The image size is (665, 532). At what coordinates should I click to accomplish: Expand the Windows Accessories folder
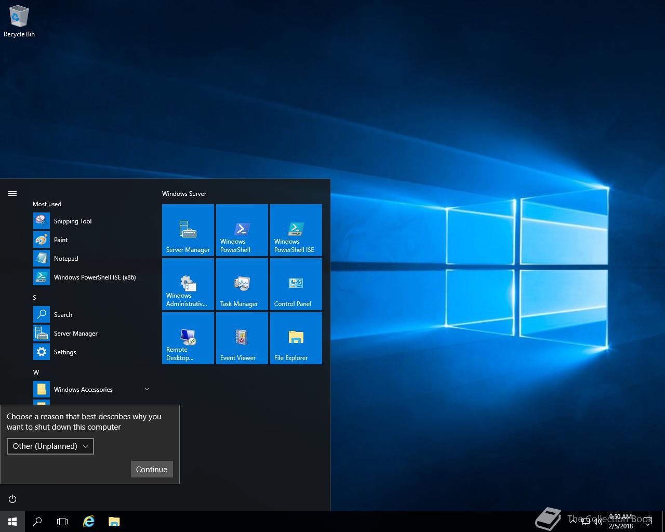pos(91,390)
